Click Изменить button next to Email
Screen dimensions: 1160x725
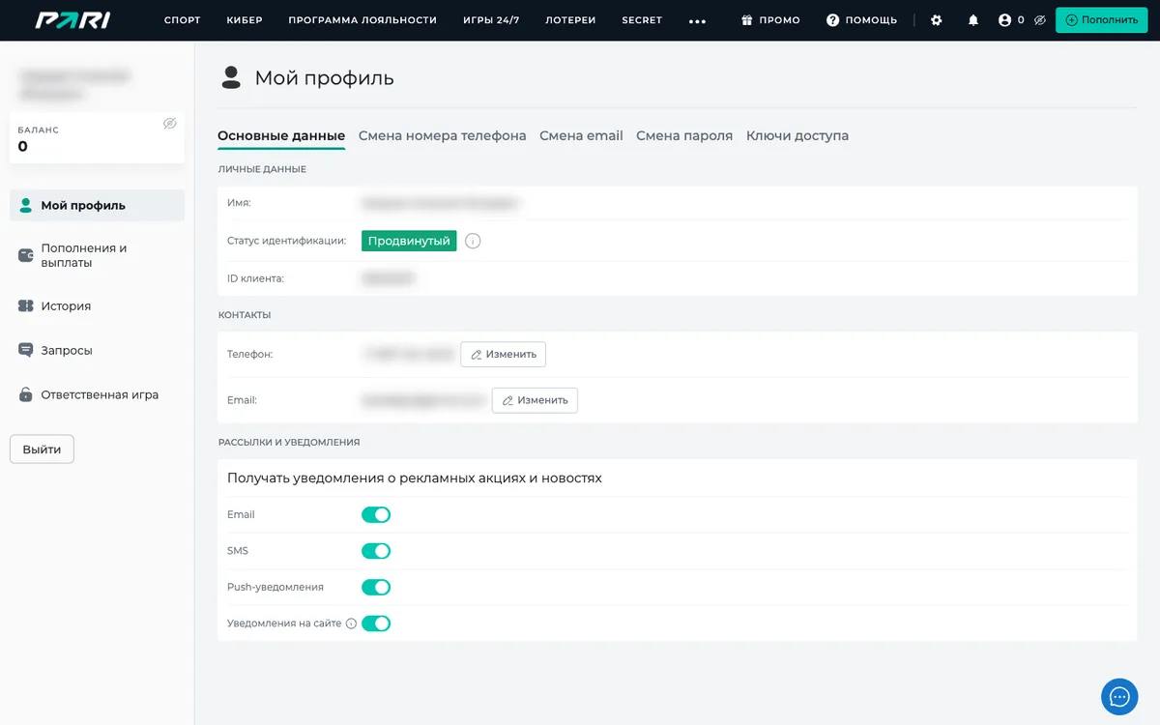[x=535, y=400]
